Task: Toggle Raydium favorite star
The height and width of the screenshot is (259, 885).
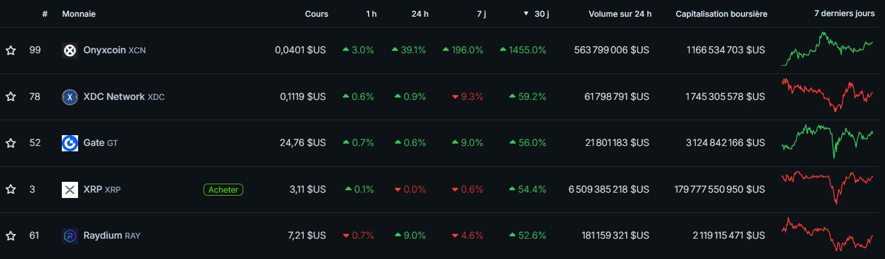Action: pos(11,236)
